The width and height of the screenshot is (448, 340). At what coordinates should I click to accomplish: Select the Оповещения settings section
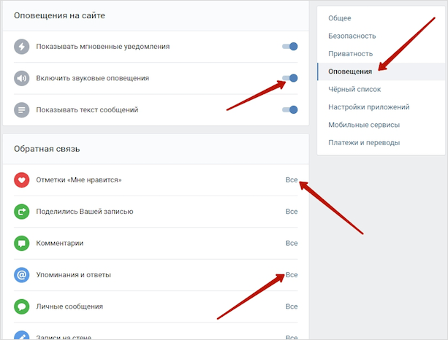pyautogui.click(x=381, y=72)
